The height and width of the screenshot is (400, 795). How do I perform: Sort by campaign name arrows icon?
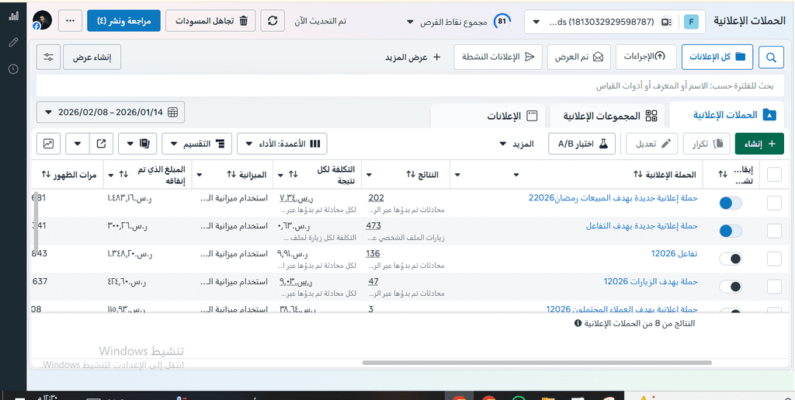click(x=637, y=175)
